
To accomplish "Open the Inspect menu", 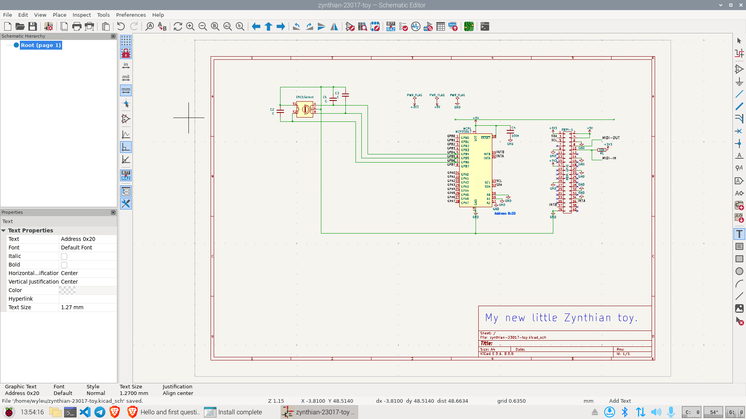I will 82,15.
